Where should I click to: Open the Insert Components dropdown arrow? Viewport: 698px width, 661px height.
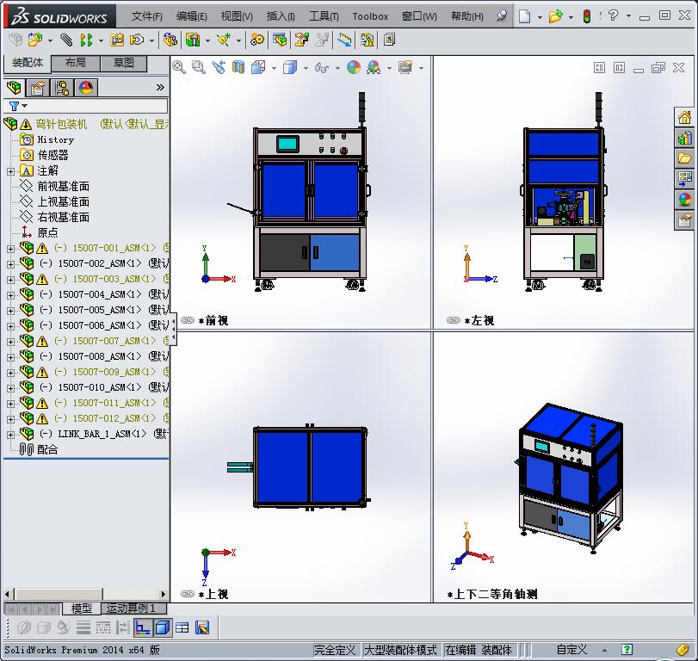pyautogui.click(x=50, y=41)
